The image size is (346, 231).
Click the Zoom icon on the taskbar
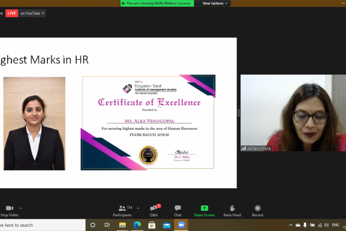[181, 225]
